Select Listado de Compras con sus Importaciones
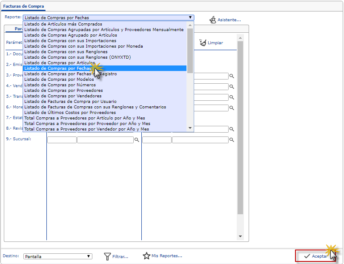The height and width of the screenshot is (264, 344). coord(105,40)
